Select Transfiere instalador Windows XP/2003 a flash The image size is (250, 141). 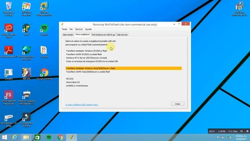click(x=86, y=51)
